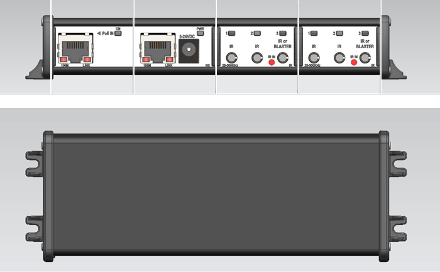The image size is (440, 272).
Task: Click LINK LED on Ethernet port beside power jack
Action: point(170,60)
